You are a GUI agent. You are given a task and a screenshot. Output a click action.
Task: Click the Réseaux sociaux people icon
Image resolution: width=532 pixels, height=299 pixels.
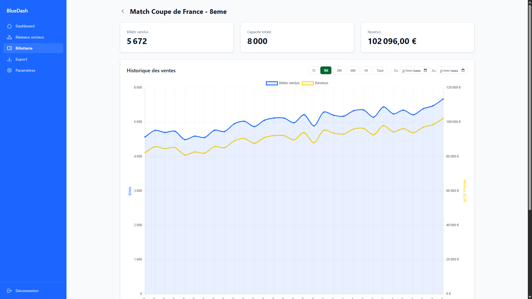tap(9, 37)
